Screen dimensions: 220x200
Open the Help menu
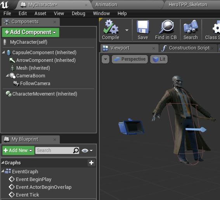(x=122, y=14)
